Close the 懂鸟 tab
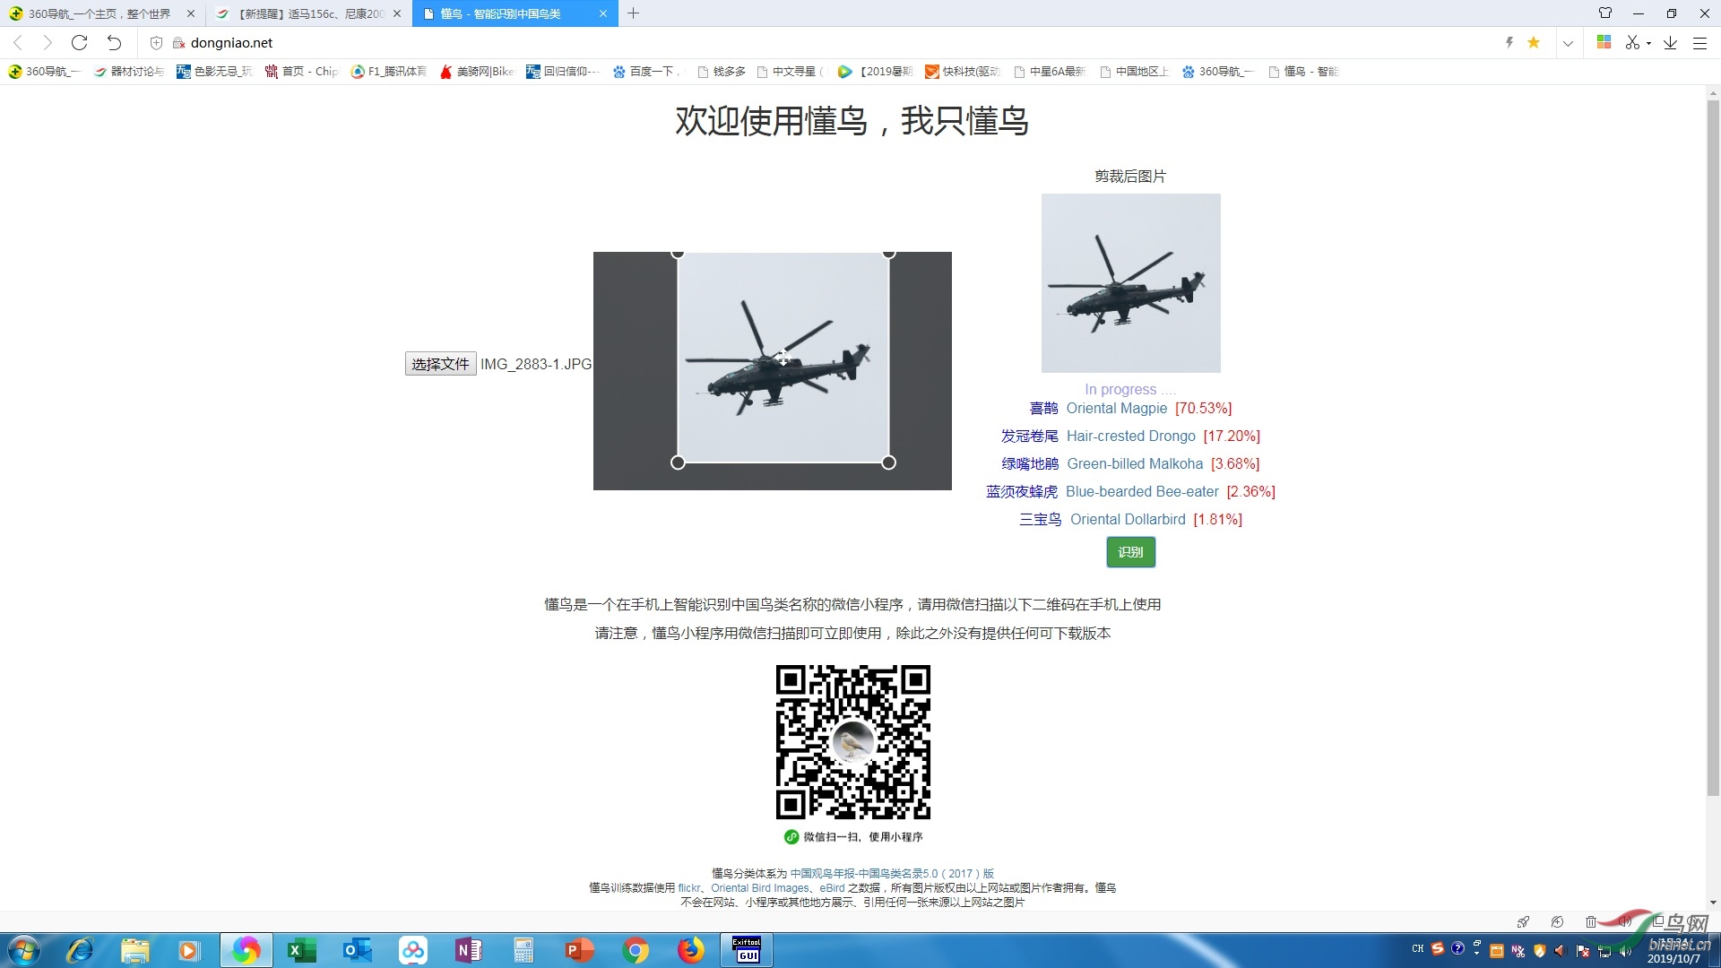The height and width of the screenshot is (968, 1721). (603, 13)
